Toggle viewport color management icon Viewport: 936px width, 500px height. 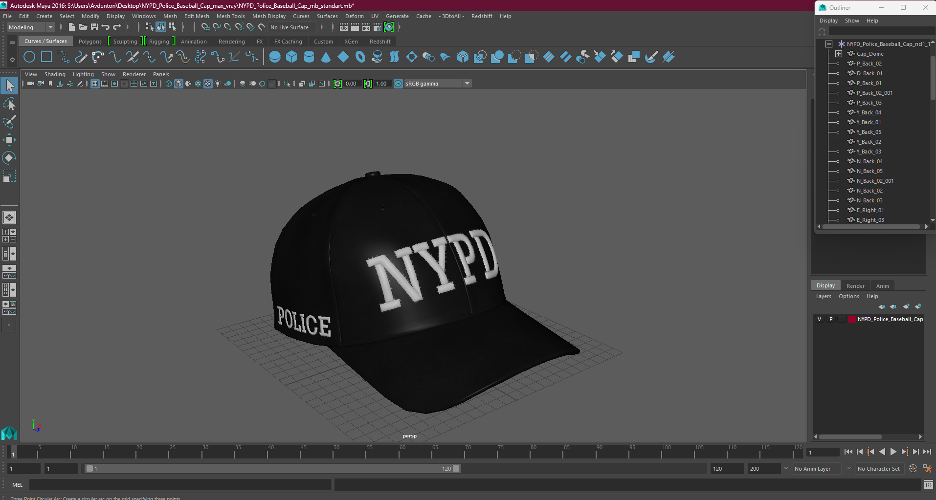tap(398, 84)
